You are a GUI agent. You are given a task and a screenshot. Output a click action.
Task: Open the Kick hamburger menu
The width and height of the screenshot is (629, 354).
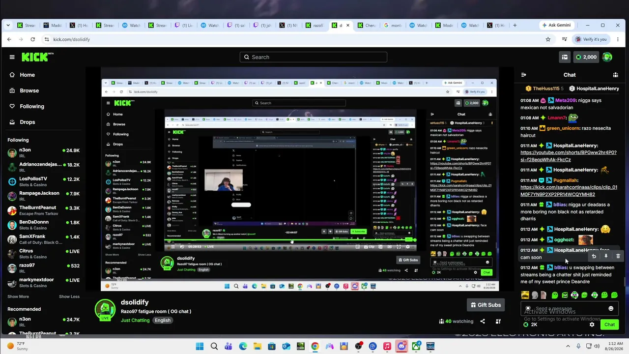point(12,57)
